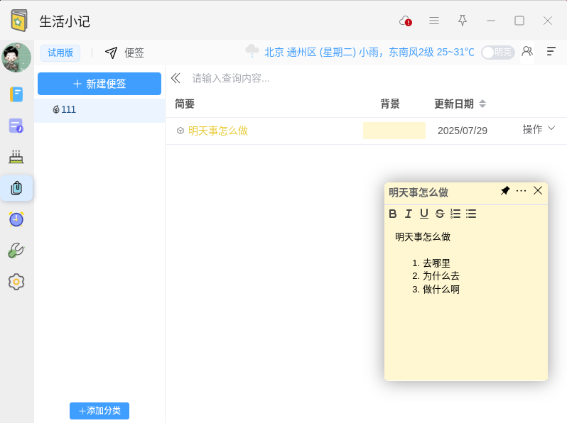Open the Beijing weather forecast link
The width and height of the screenshot is (567, 423).
point(369,53)
